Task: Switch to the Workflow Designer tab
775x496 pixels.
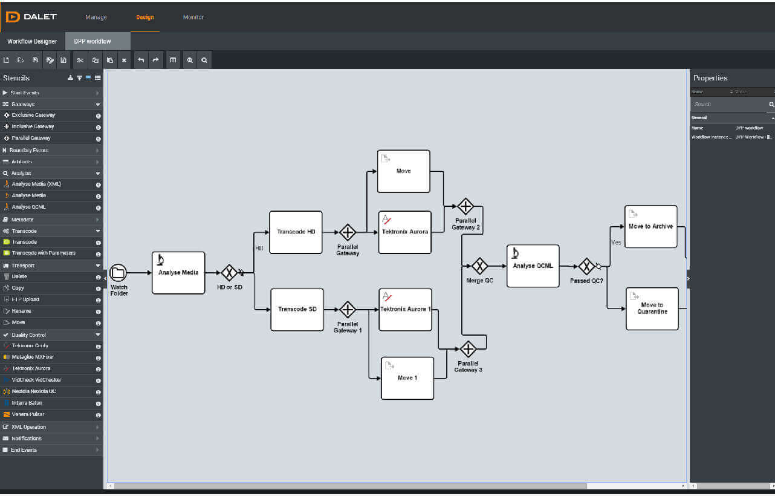Action: (x=32, y=41)
